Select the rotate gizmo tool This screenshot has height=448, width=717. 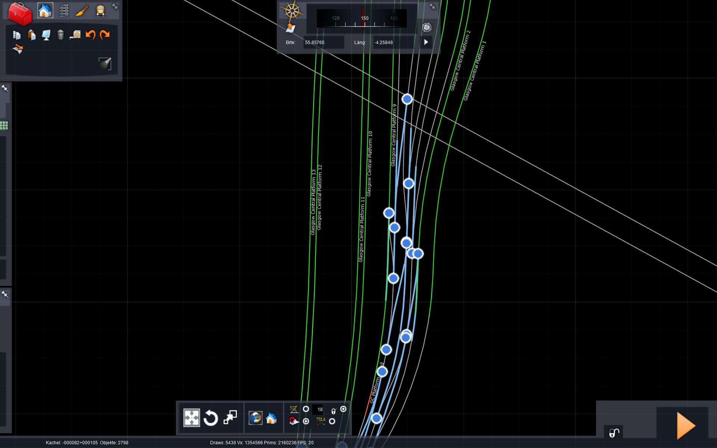pos(211,418)
